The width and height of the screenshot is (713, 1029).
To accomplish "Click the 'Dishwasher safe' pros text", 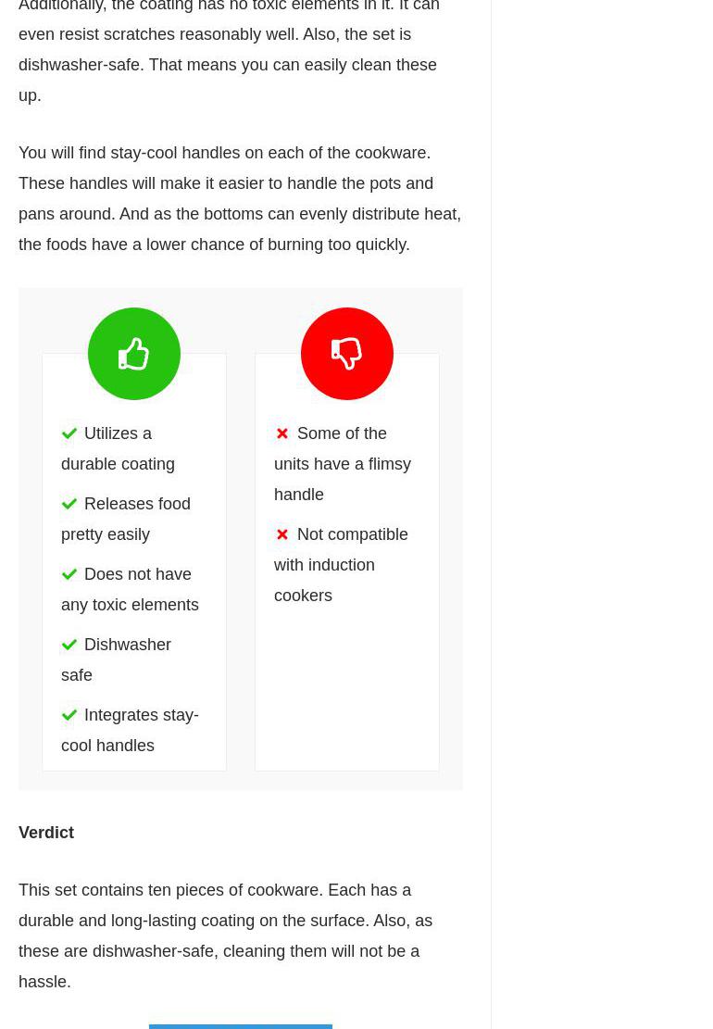I will coord(118,659).
